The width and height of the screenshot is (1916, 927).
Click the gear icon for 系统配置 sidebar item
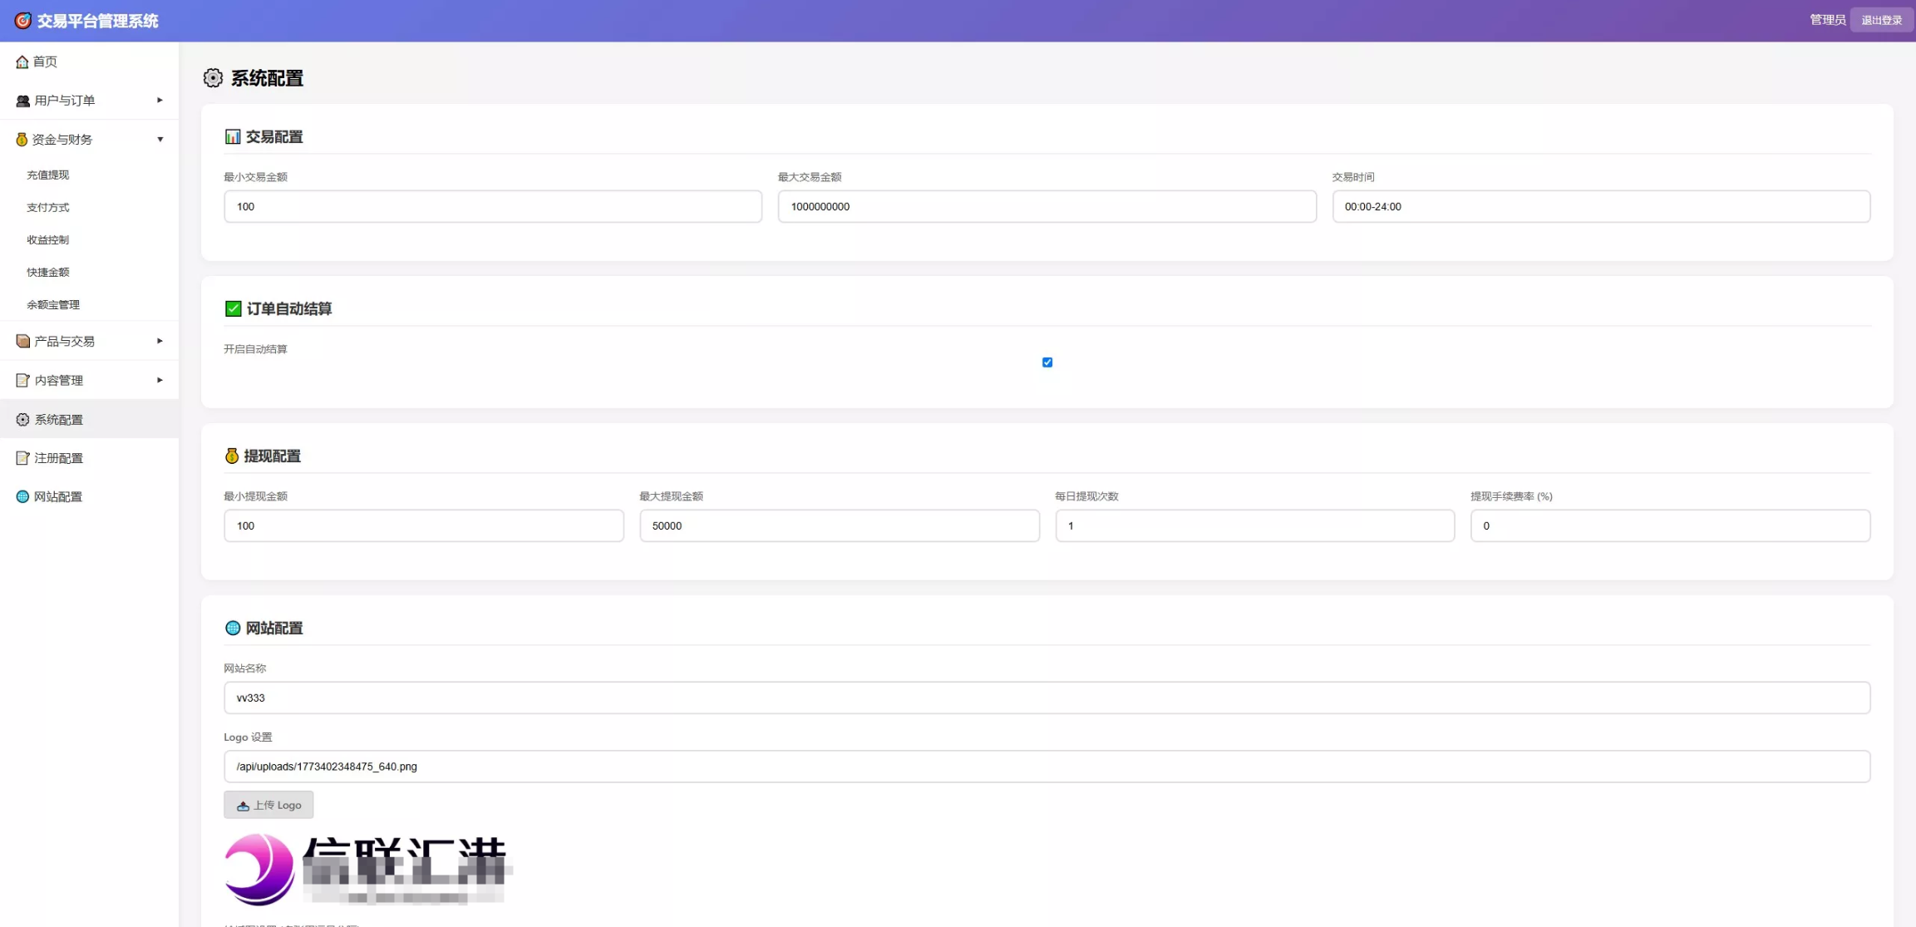coord(22,420)
